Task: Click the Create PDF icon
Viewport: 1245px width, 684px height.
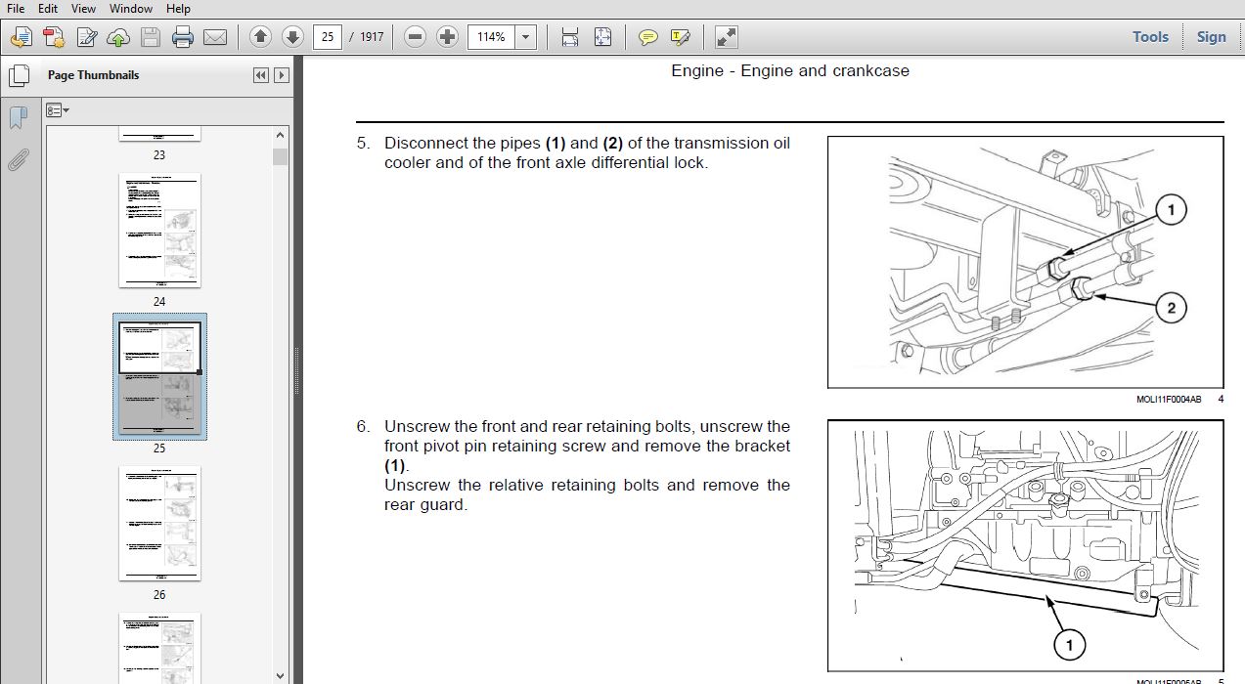Action: [x=54, y=37]
